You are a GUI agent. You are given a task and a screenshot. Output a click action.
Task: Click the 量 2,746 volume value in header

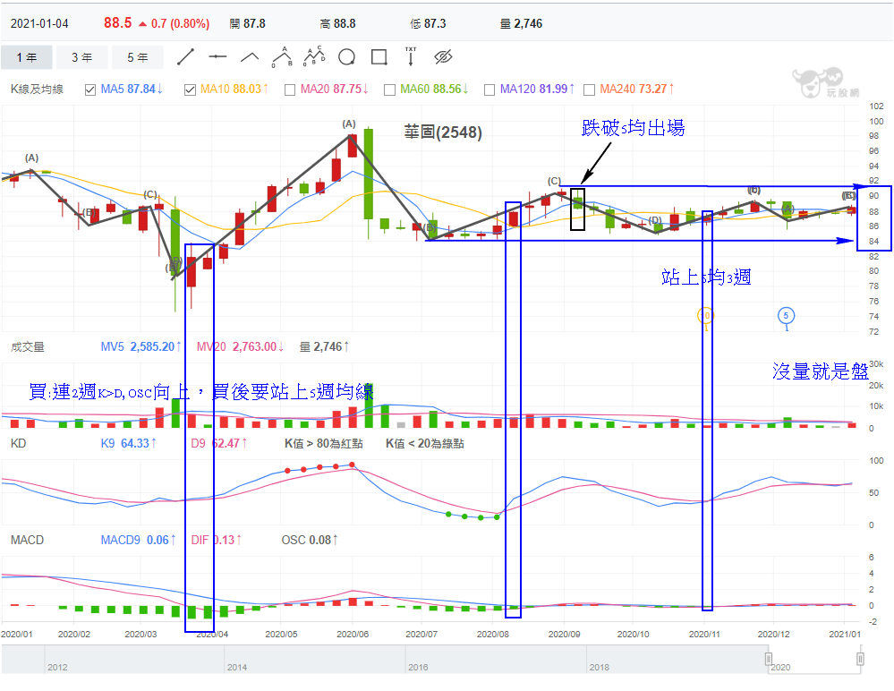(x=521, y=23)
